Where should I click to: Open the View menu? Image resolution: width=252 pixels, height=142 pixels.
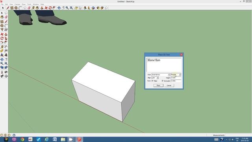coord(11,4)
